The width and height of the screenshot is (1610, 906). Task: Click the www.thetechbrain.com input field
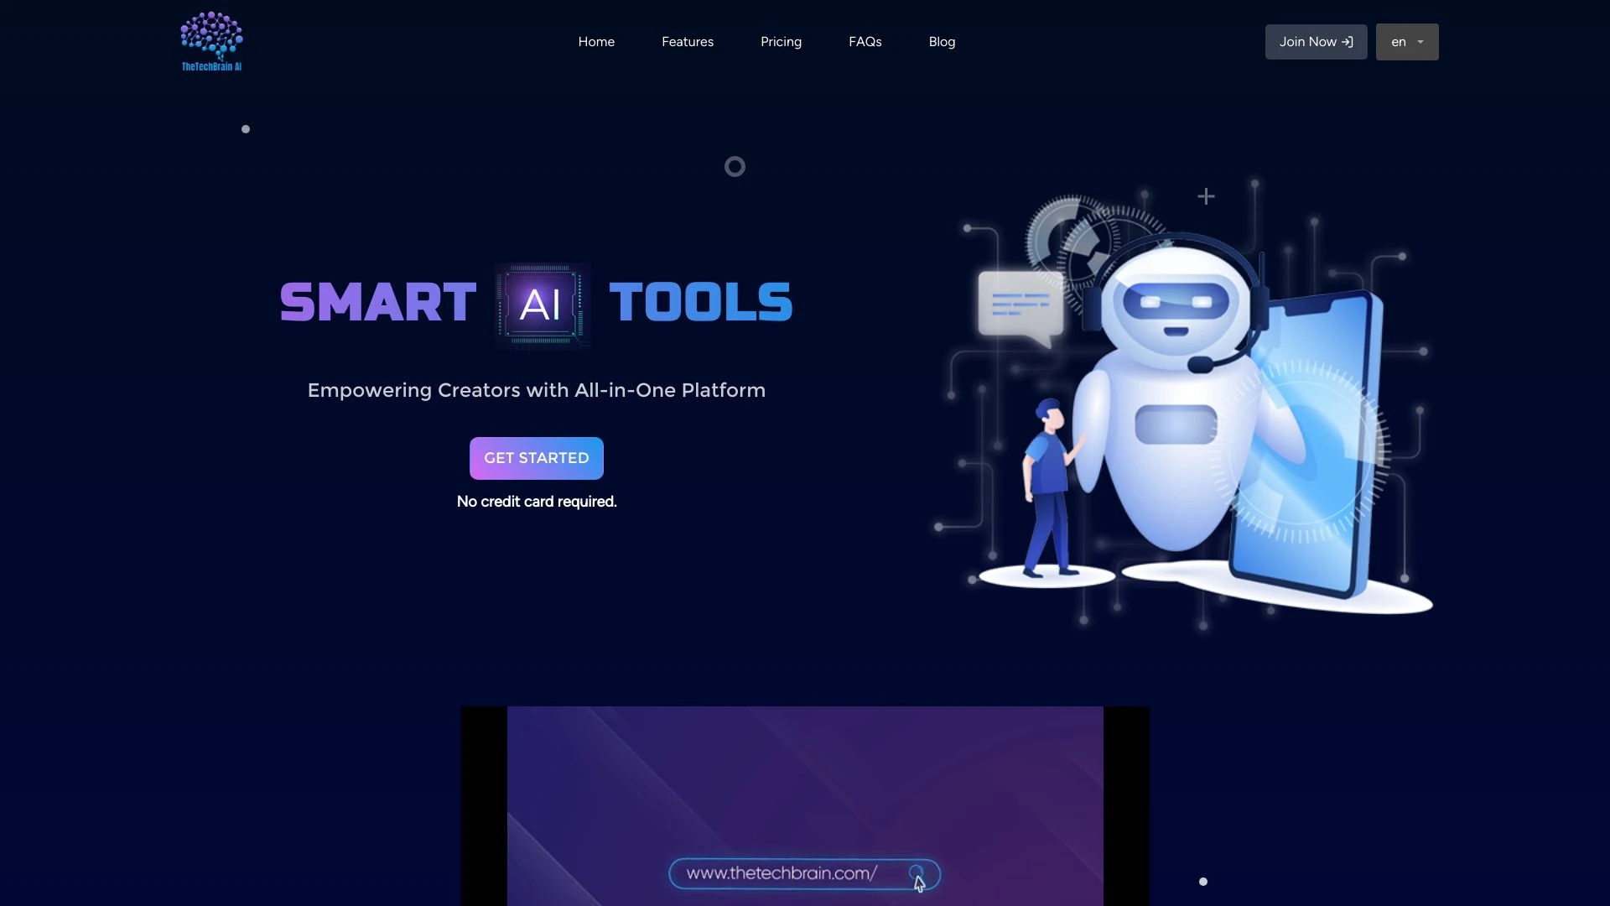point(804,874)
